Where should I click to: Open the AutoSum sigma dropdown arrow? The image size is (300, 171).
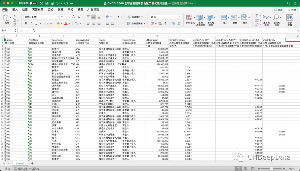point(260,16)
